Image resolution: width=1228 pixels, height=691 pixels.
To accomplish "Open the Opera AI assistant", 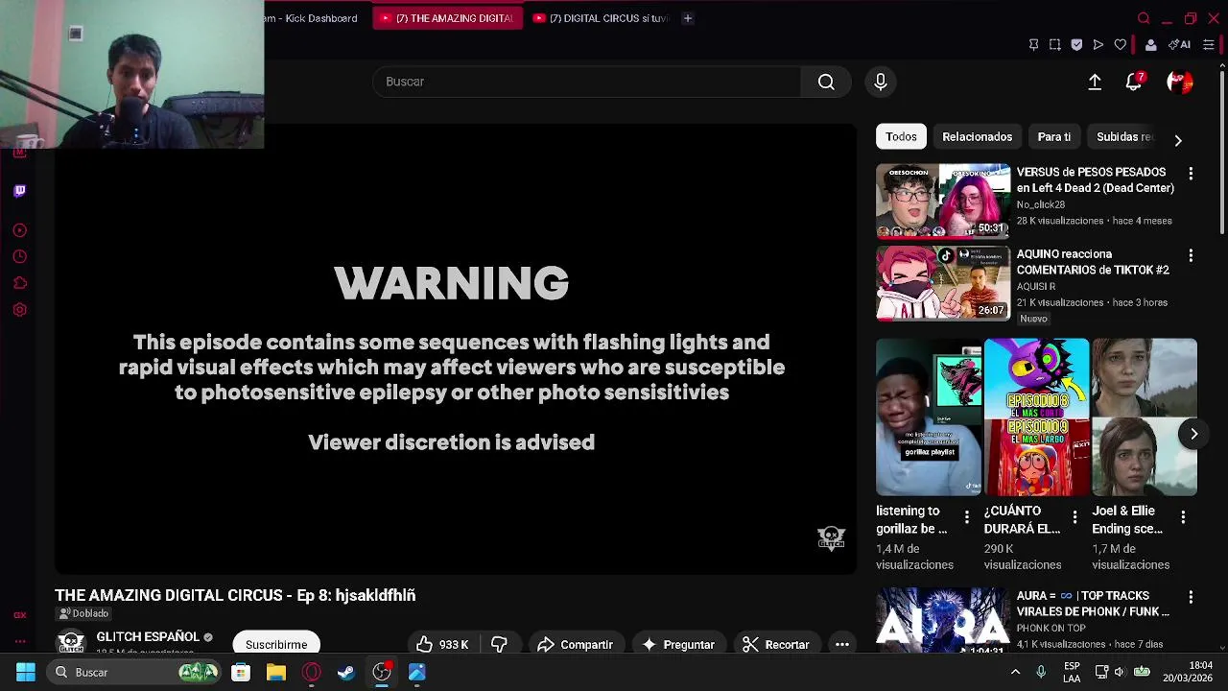I will [1179, 44].
